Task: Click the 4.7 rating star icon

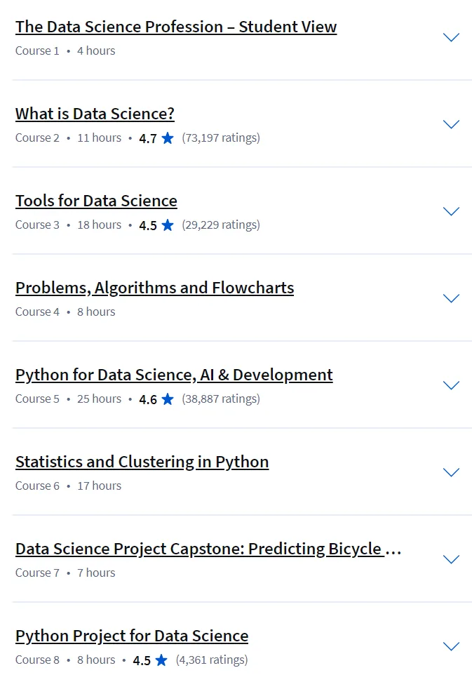Action: coord(168,138)
